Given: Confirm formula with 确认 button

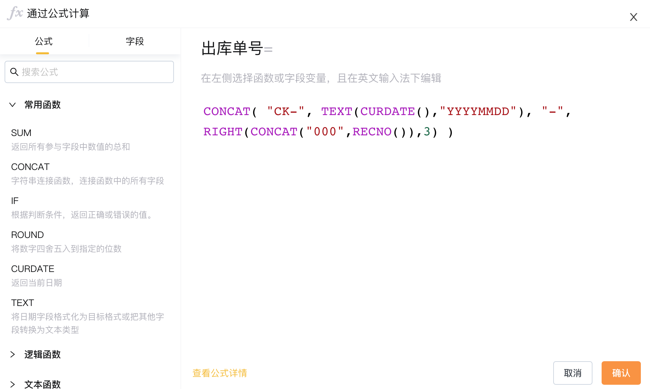Looking at the screenshot, I should coord(621,373).
